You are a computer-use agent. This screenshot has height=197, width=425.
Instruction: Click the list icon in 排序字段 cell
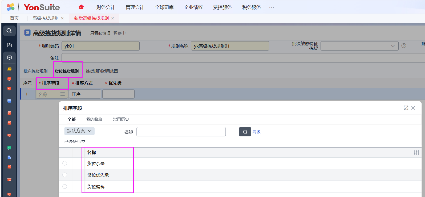(x=62, y=94)
